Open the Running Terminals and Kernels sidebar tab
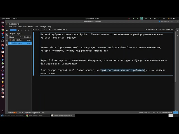This screenshot has width=179, height=134. [7, 35]
